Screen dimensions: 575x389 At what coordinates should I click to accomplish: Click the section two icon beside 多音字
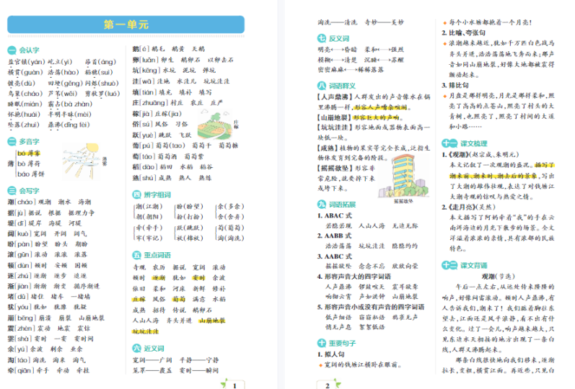coord(12,143)
